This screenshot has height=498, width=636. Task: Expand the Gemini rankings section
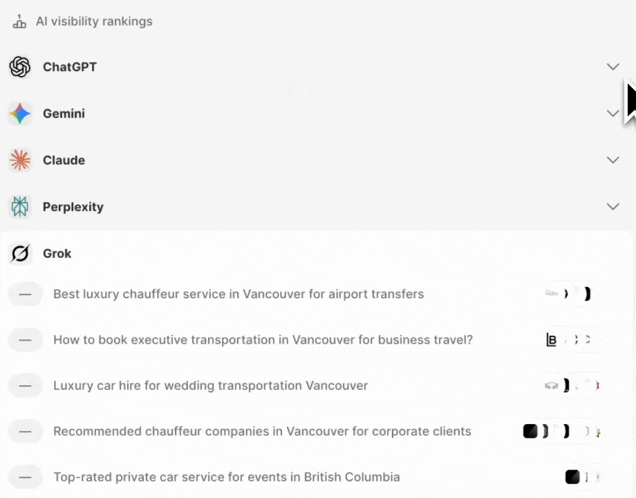[612, 113]
